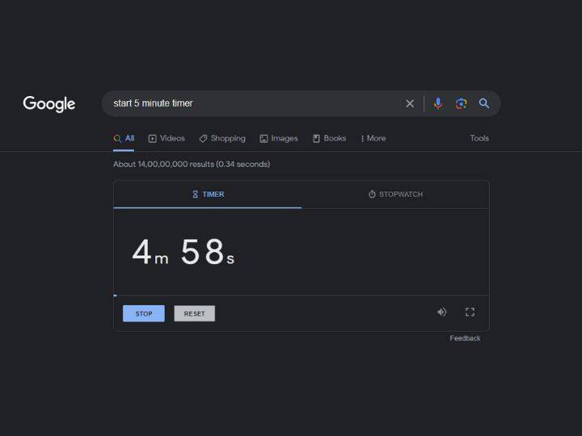The height and width of the screenshot is (436, 582).
Task: Switch to the Shopping tab
Action: coord(222,138)
